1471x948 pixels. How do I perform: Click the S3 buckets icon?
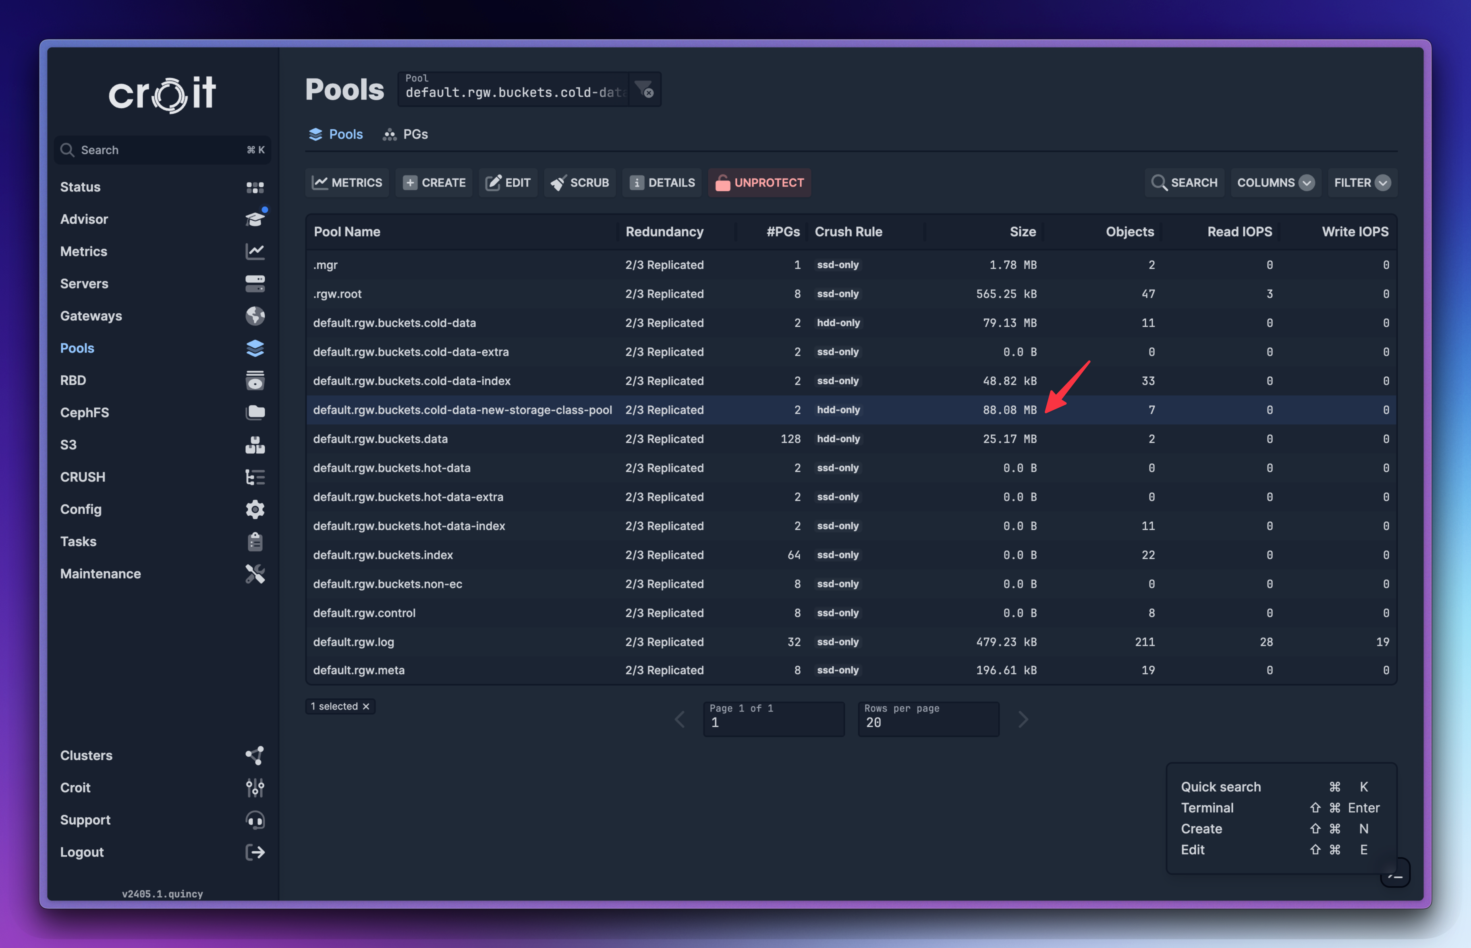pos(255,444)
